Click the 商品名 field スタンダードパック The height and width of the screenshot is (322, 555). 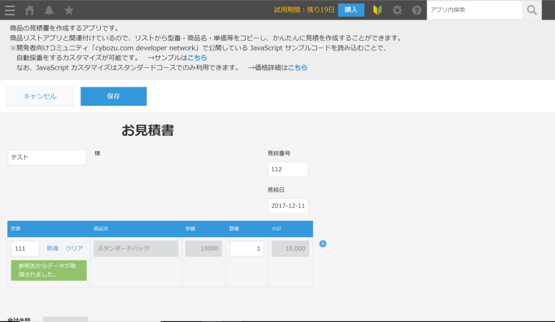pyautogui.click(x=136, y=248)
